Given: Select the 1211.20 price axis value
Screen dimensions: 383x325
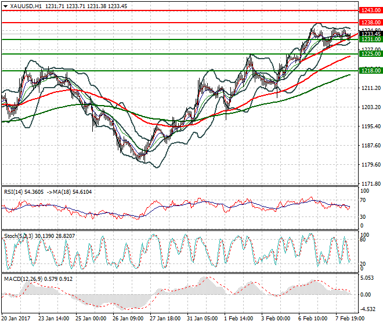Looking at the screenshot, I should point(371,88).
